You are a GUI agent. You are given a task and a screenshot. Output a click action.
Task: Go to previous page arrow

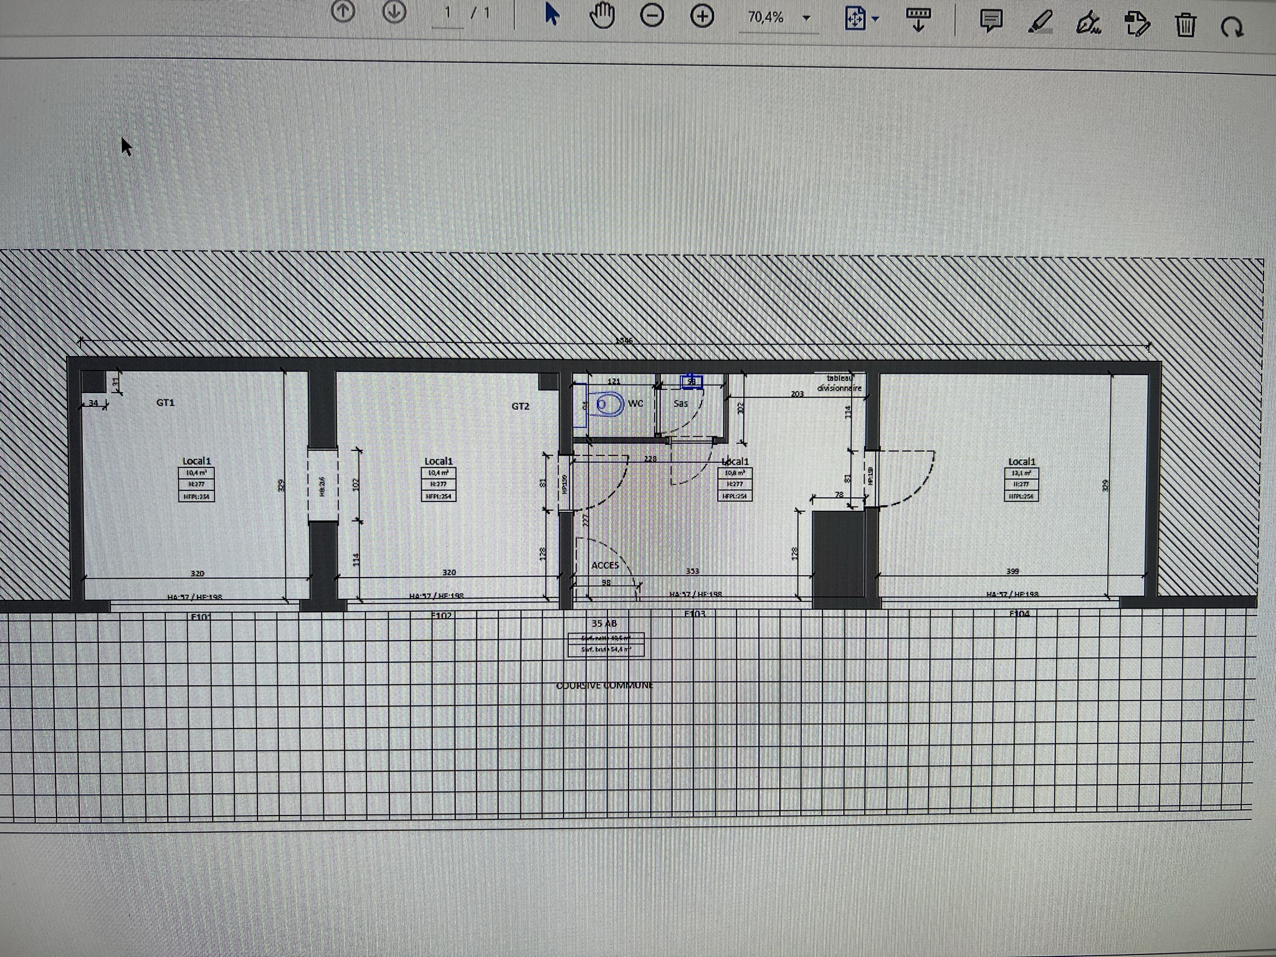343,11
